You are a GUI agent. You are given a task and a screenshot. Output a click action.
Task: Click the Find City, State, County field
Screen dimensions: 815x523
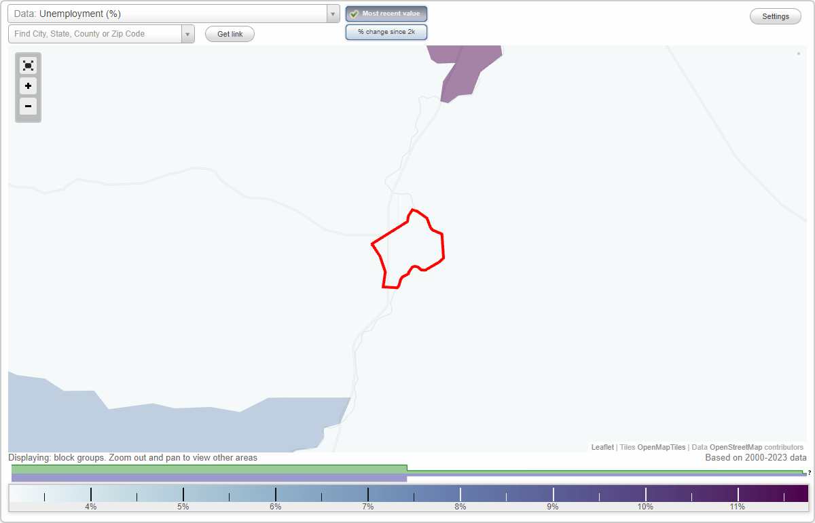(x=95, y=34)
